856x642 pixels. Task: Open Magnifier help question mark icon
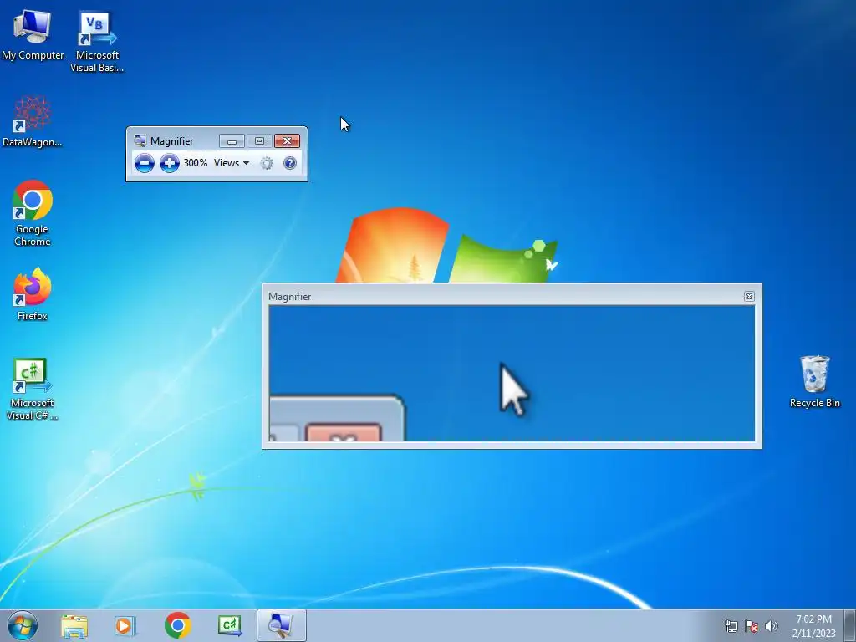pyautogui.click(x=290, y=163)
